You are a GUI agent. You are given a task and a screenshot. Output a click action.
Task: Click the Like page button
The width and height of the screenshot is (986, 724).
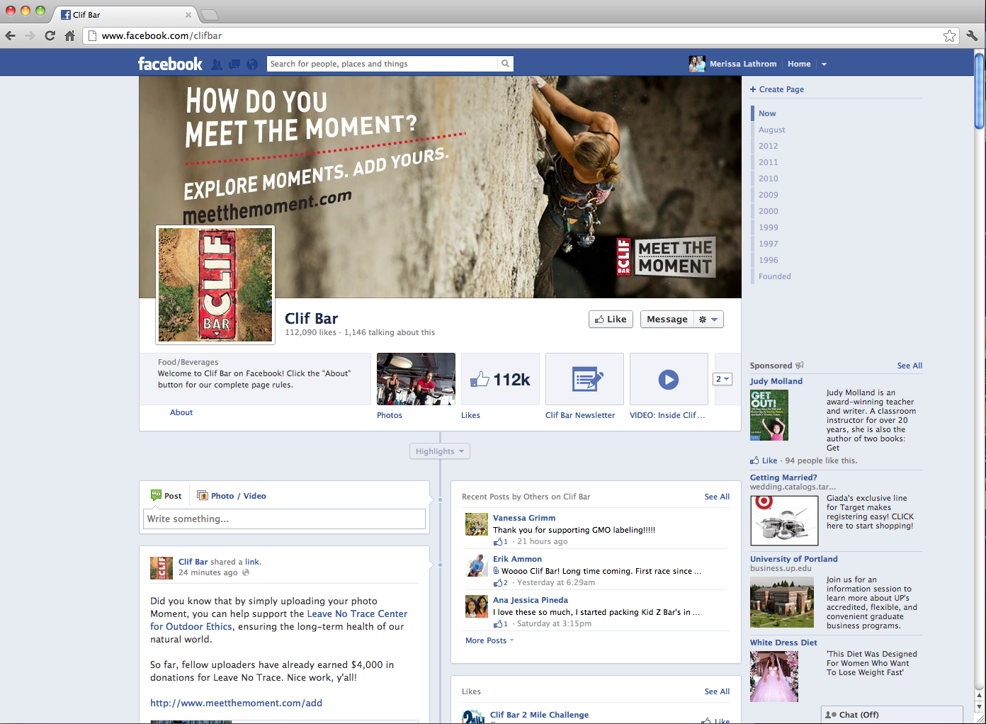click(x=611, y=319)
